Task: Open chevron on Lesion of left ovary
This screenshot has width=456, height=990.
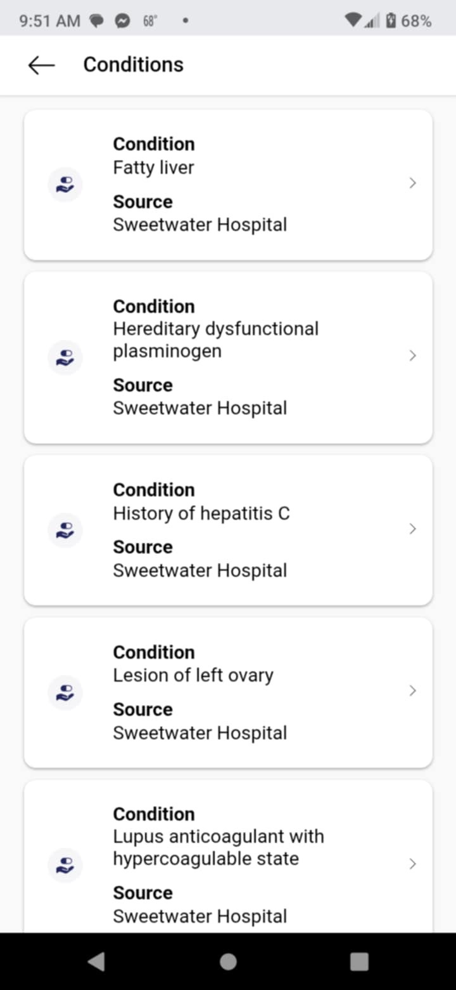Action: tap(412, 690)
